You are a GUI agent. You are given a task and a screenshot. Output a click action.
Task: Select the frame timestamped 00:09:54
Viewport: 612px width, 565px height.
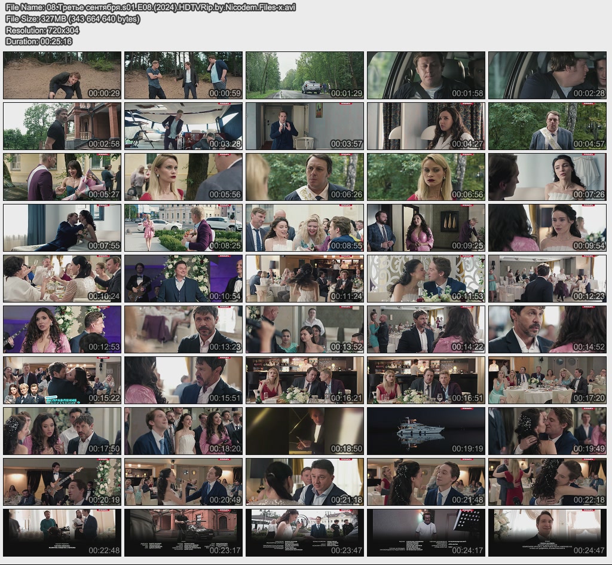point(547,228)
